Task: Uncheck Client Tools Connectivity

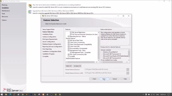Action: point(69,42)
